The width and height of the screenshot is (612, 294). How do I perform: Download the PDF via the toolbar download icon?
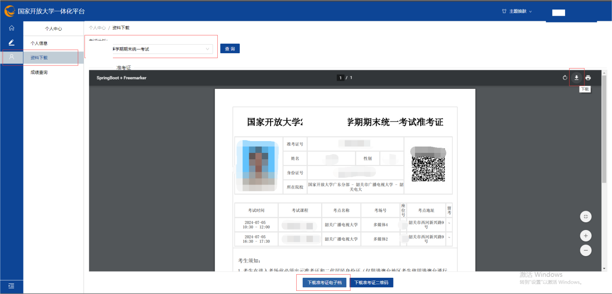[x=576, y=78]
